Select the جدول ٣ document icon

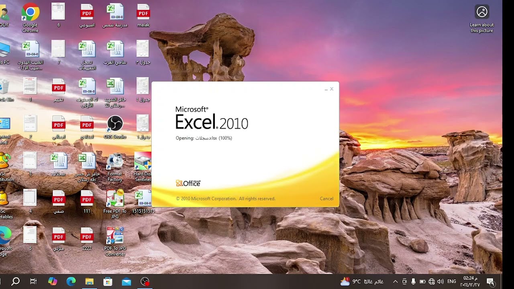143,53
